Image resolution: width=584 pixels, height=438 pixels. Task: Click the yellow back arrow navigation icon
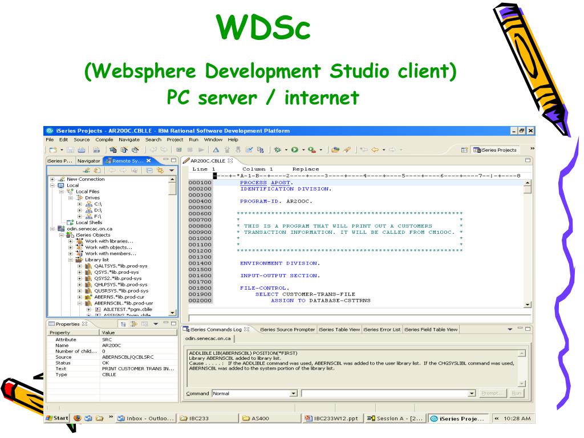375,150
